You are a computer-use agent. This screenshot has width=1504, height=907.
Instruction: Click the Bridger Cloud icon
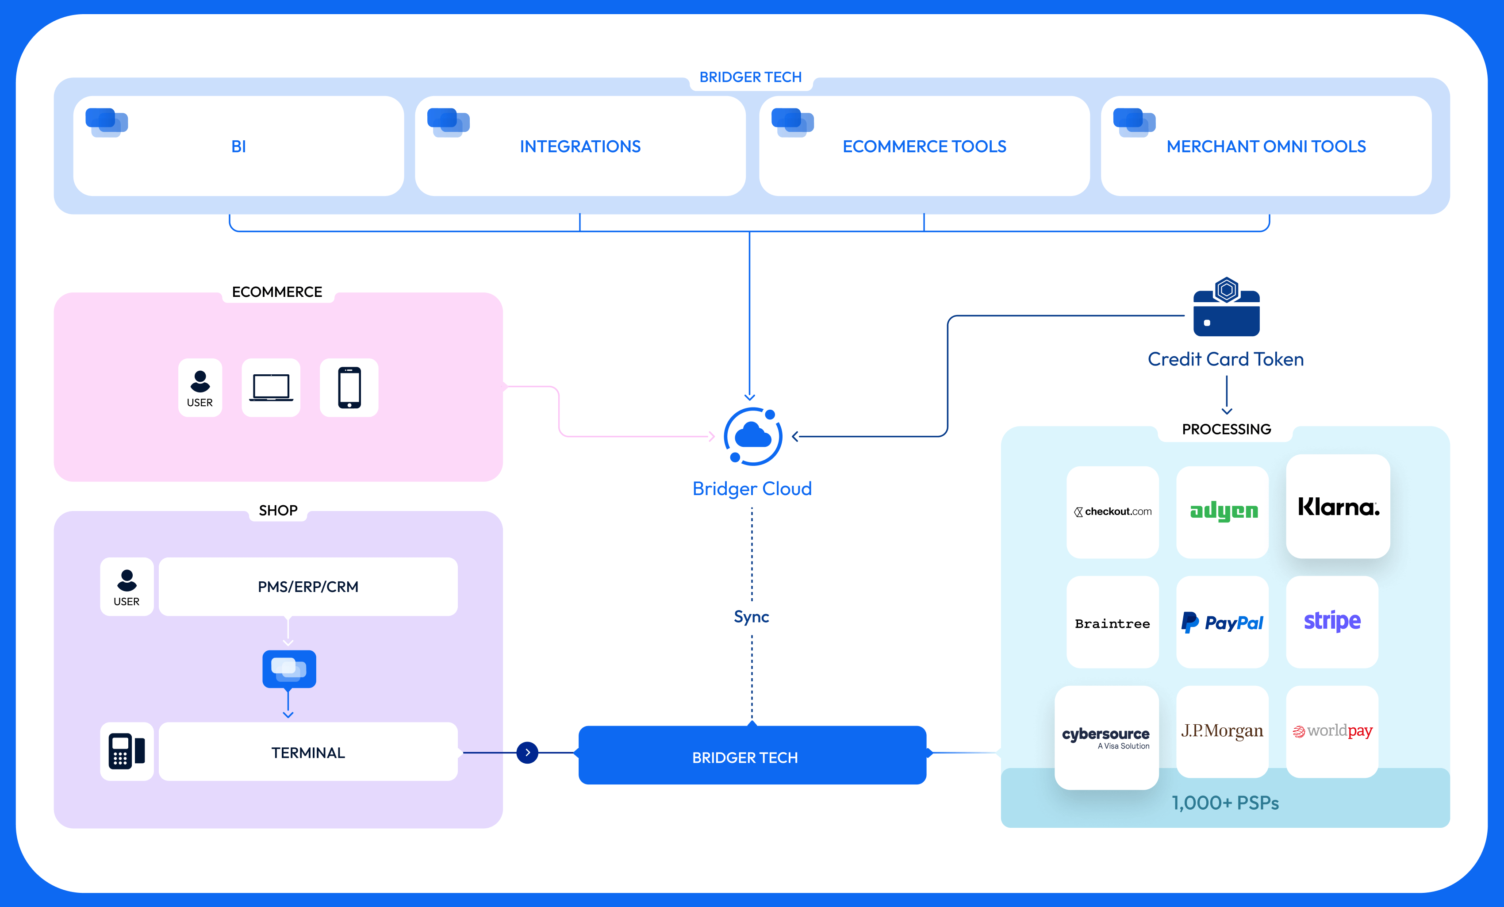point(752,436)
